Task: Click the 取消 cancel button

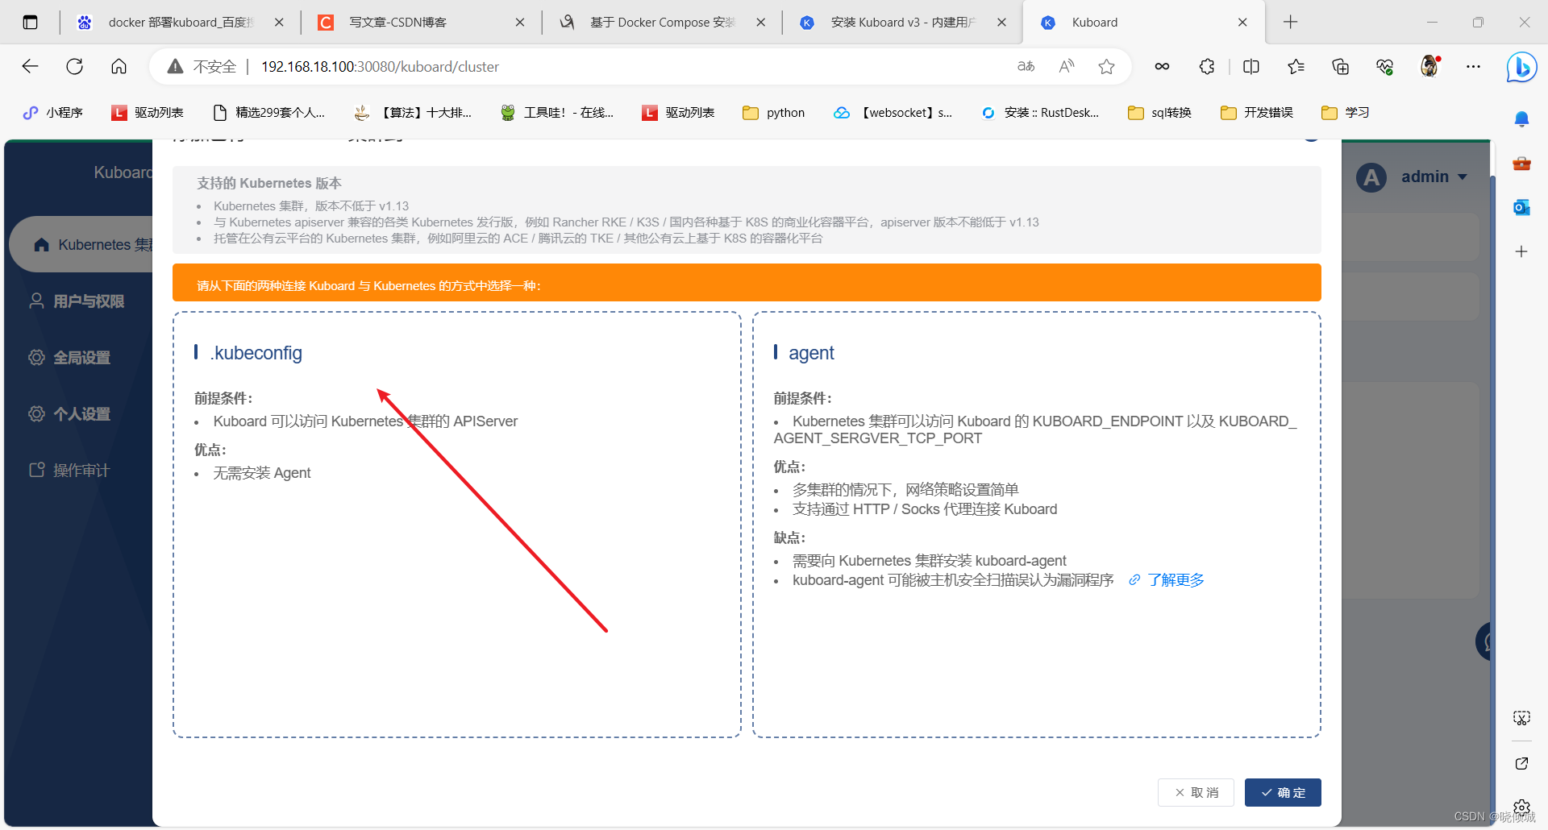Action: tap(1196, 793)
